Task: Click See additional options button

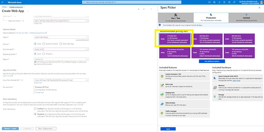Action: (212, 61)
